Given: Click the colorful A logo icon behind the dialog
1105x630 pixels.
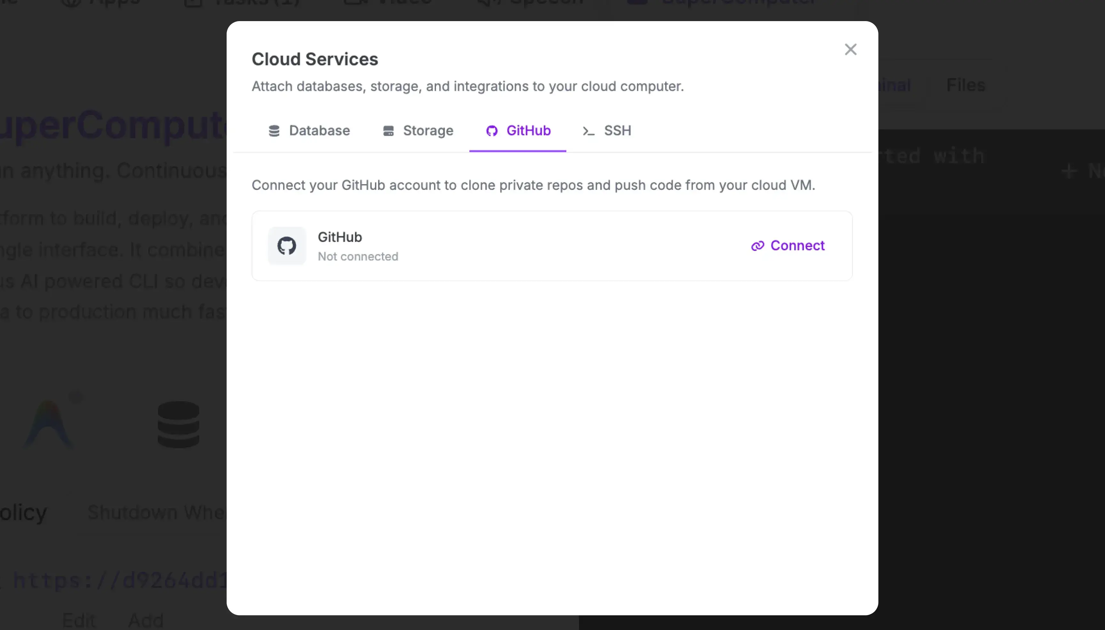Looking at the screenshot, I should pos(49,424).
